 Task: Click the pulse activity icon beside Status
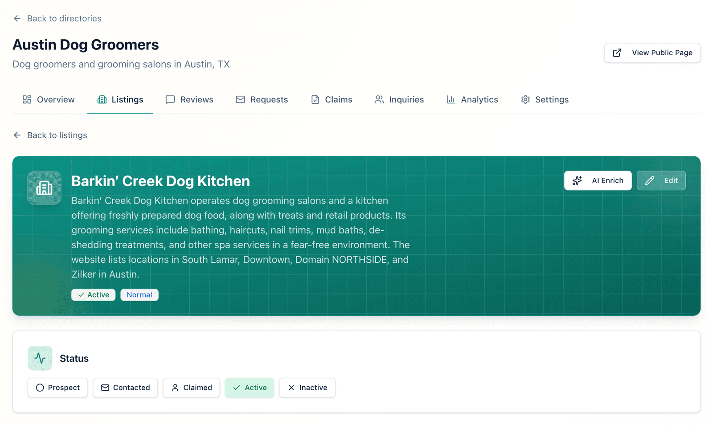click(40, 358)
